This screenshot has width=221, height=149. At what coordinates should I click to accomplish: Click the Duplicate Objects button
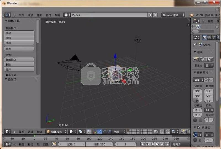(x=19, y=60)
